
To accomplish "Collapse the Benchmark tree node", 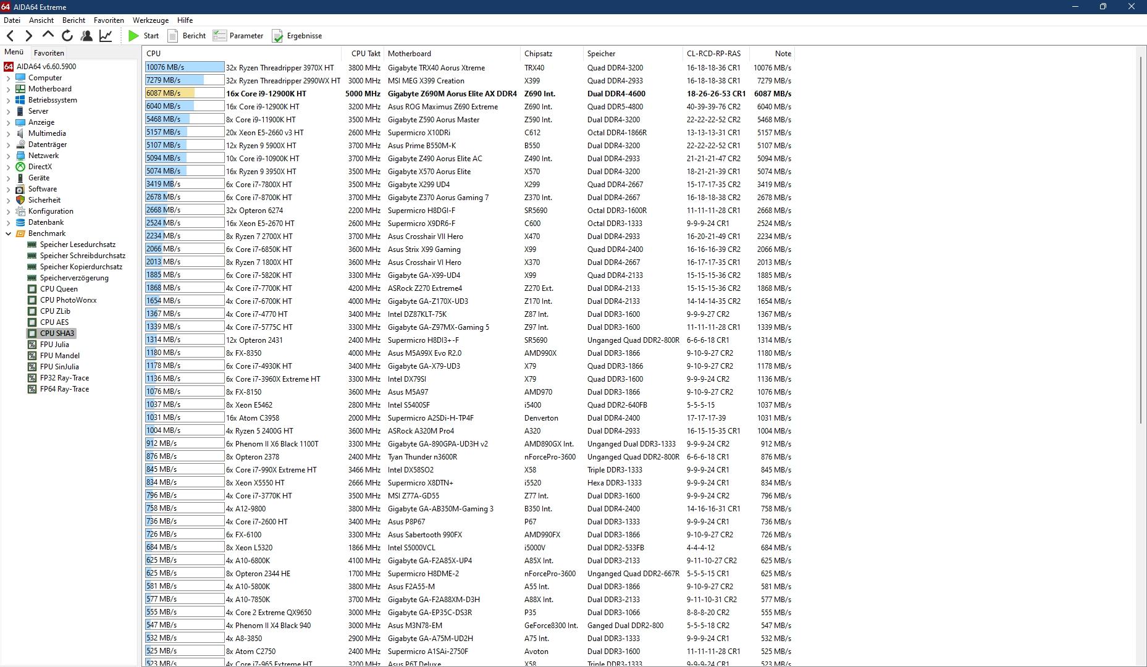I will tap(8, 233).
